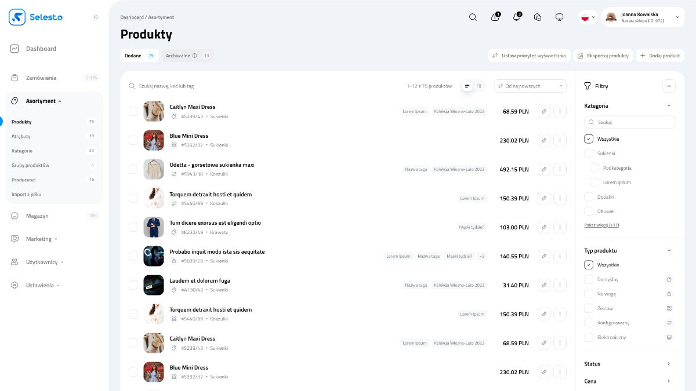Open the bell notifications icon with badge 3
Image resolution: width=696 pixels, height=391 pixels.
pyautogui.click(x=516, y=17)
